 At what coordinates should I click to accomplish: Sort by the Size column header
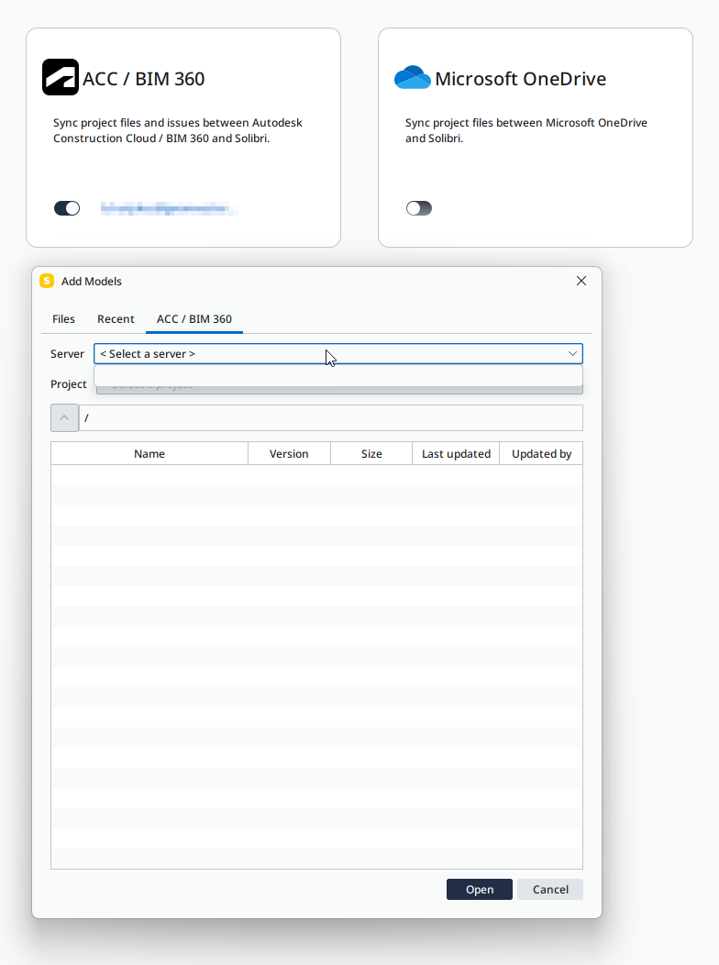(371, 453)
